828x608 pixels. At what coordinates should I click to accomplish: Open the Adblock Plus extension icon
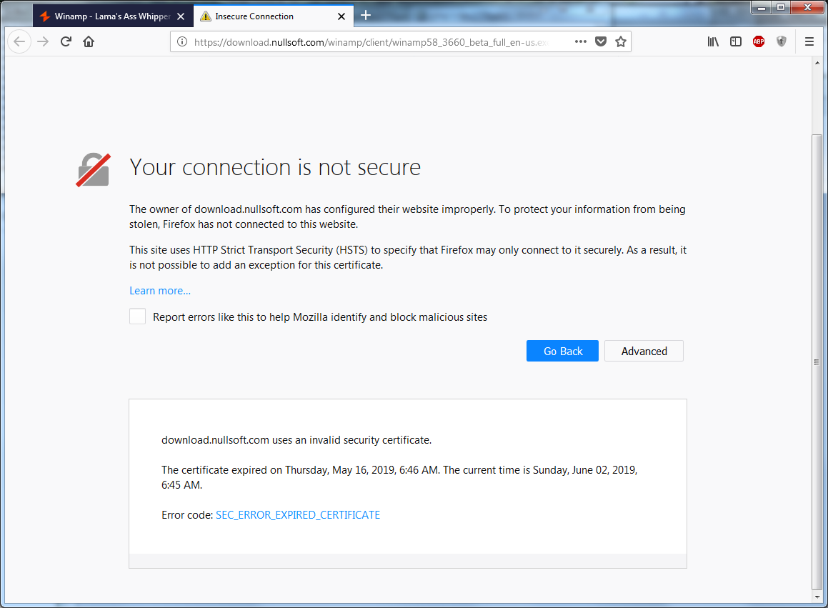pos(759,41)
